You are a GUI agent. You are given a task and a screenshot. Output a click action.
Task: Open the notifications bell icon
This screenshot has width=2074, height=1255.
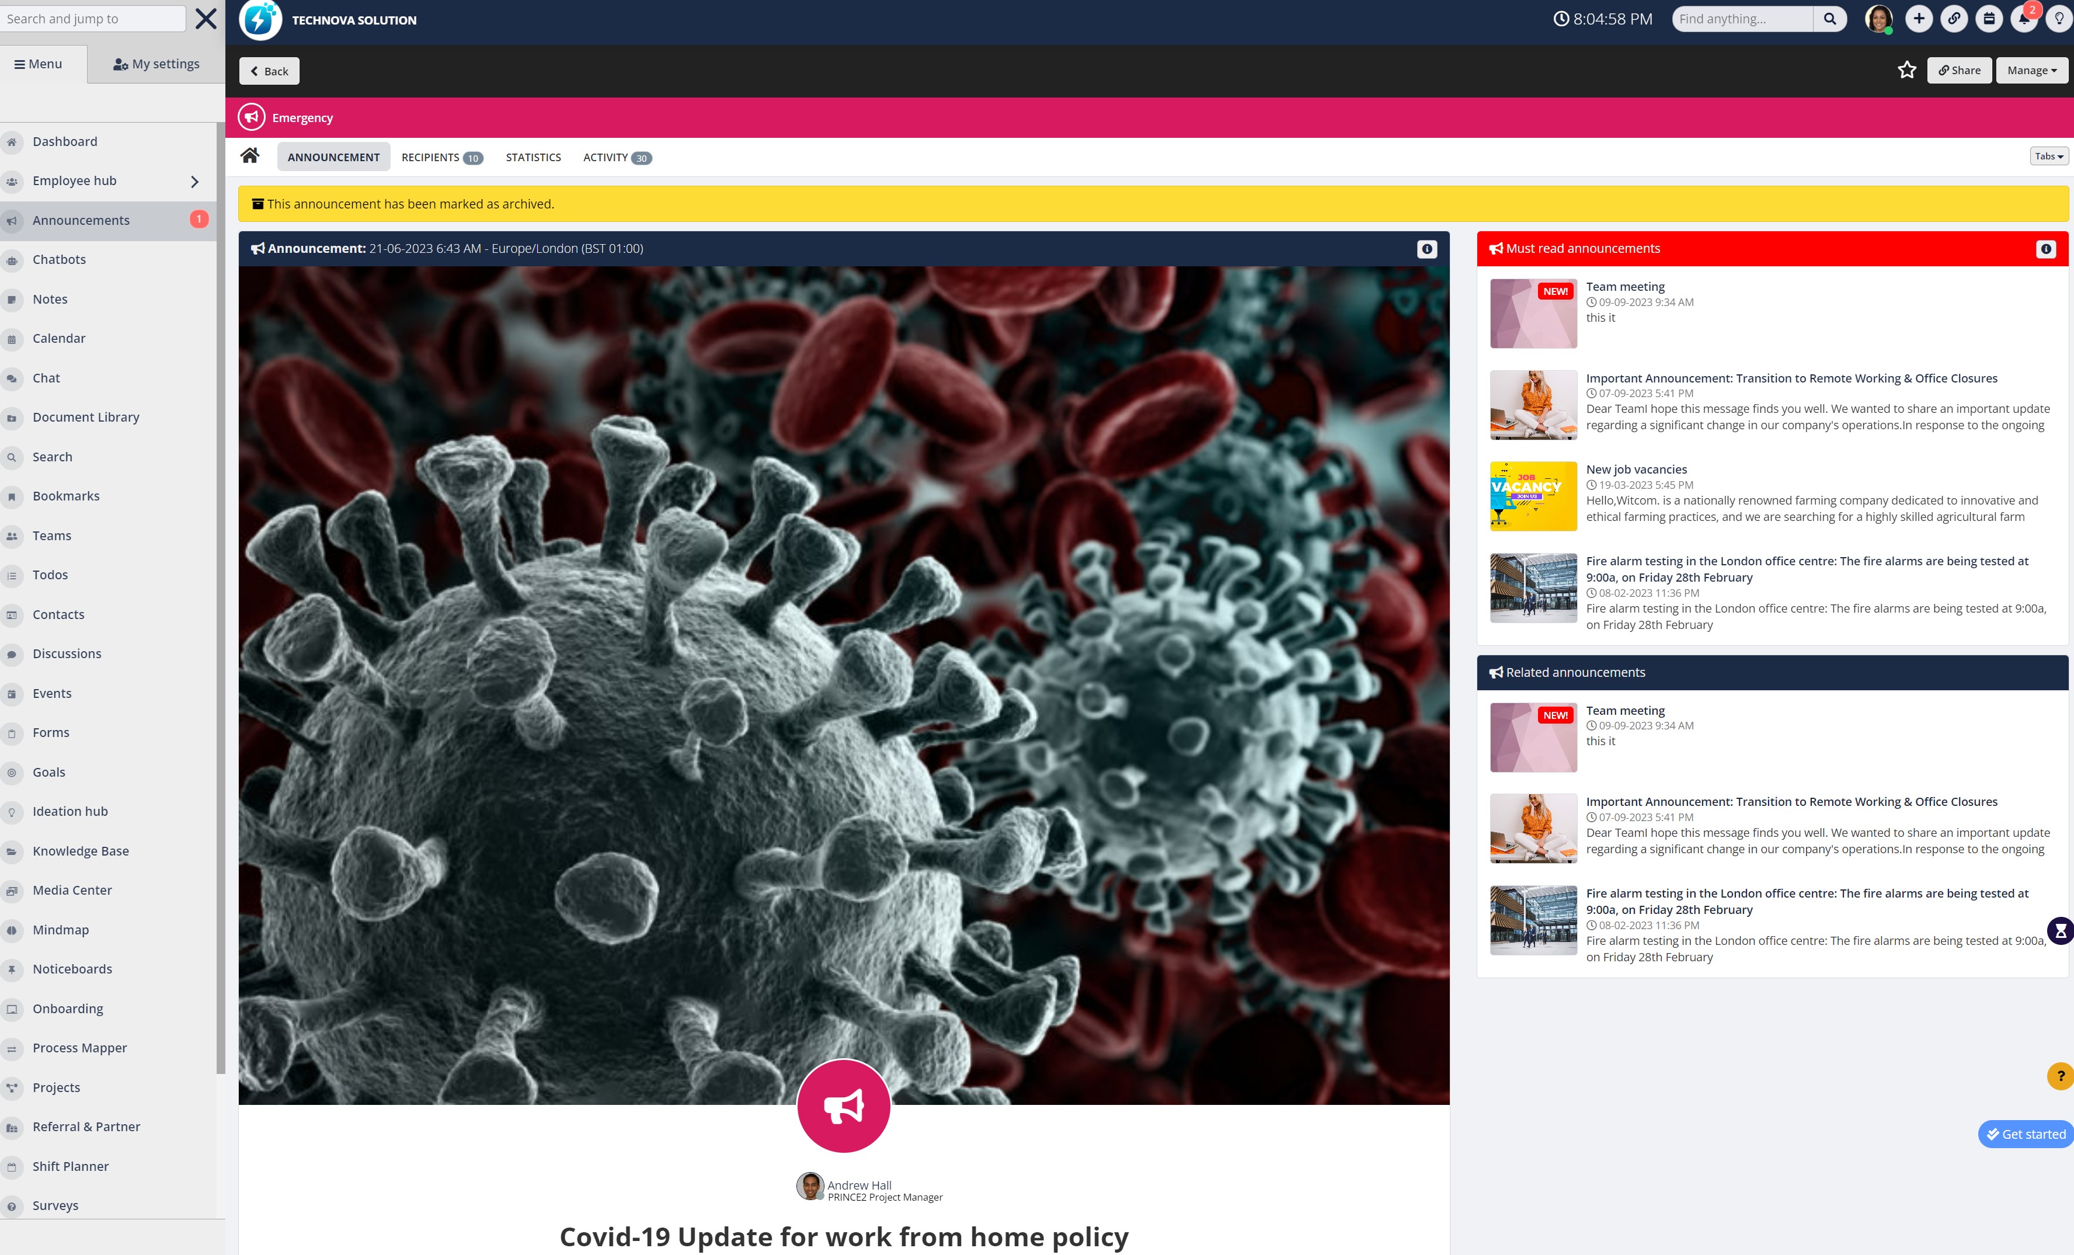click(2024, 19)
